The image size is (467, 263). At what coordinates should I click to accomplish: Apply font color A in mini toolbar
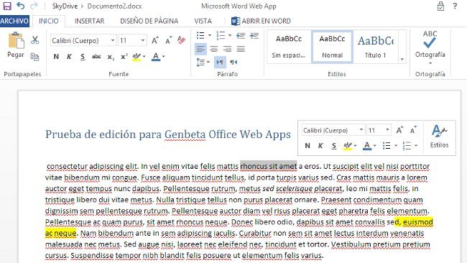(x=367, y=146)
